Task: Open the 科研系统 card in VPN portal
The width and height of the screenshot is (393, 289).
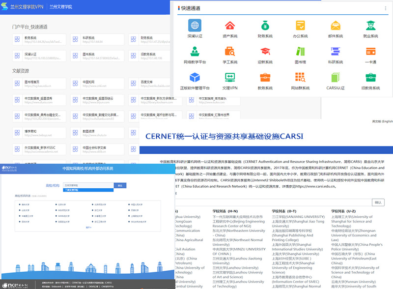Action: click(x=97, y=39)
